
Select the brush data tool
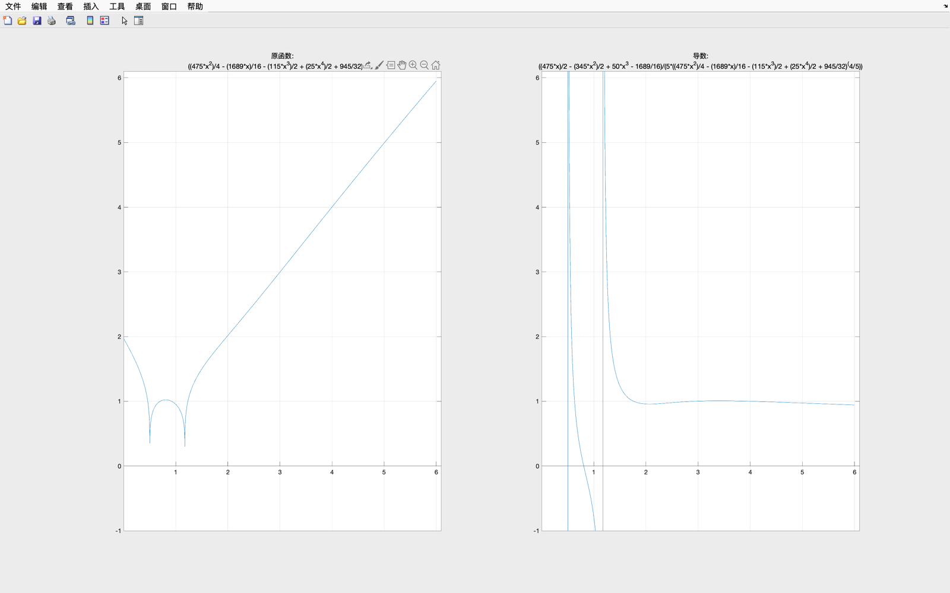379,65
